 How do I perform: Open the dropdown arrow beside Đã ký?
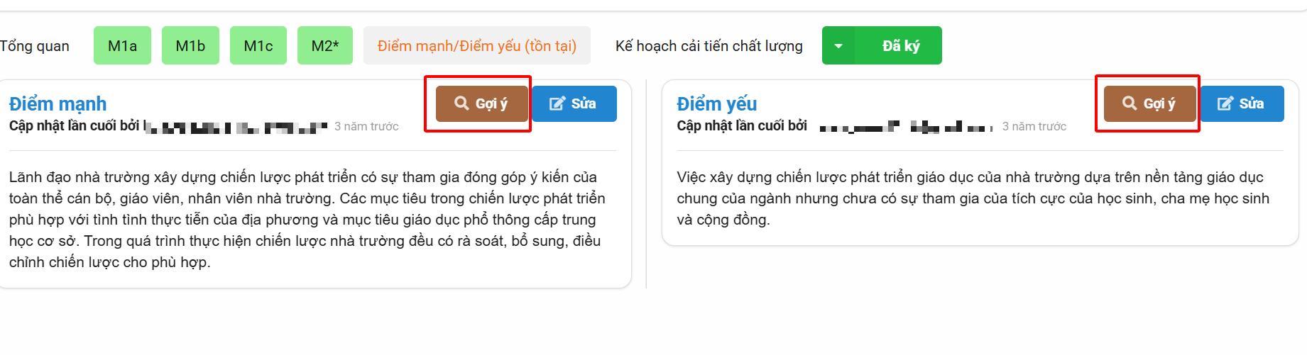point(838,46)
